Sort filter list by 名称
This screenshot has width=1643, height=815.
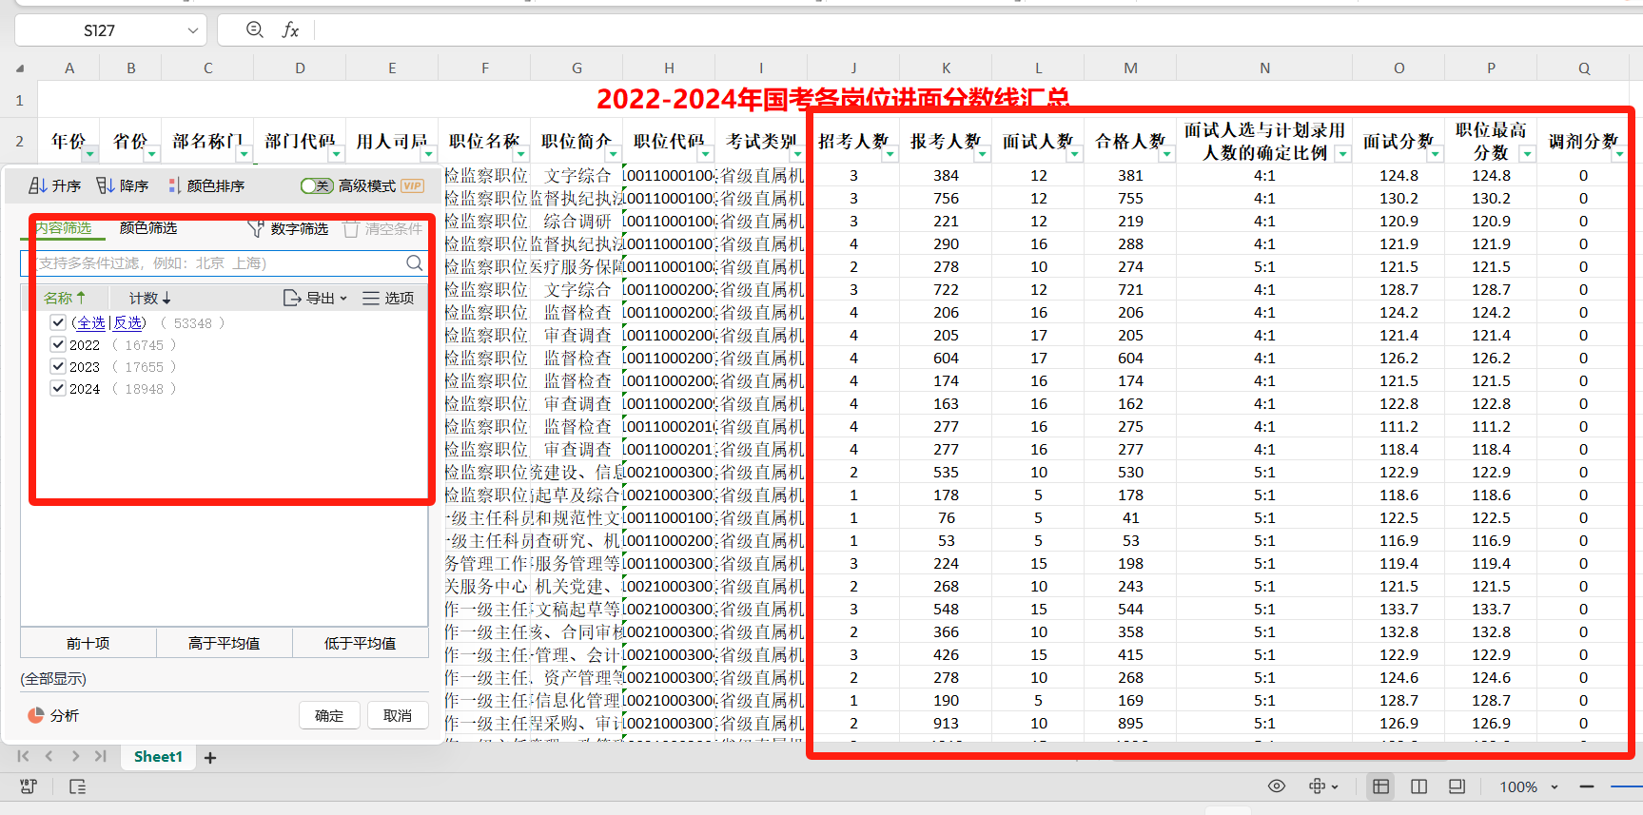pyautogui.click(x=65, y=298)
